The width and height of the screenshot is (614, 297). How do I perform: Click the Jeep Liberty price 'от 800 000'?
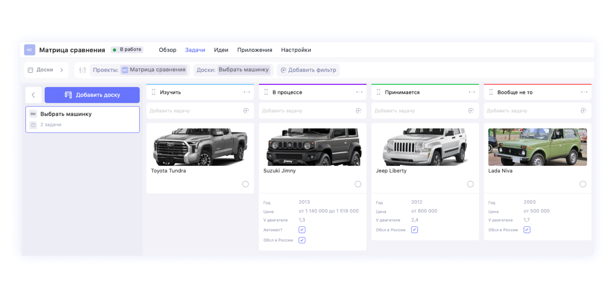(x=424, y=211)
